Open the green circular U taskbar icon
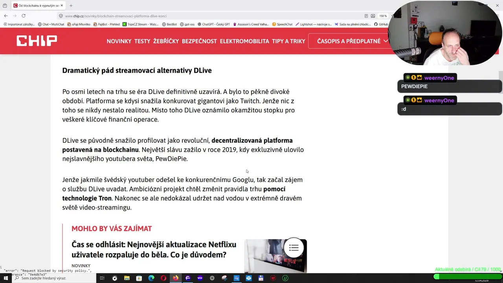 coord(285,278)
